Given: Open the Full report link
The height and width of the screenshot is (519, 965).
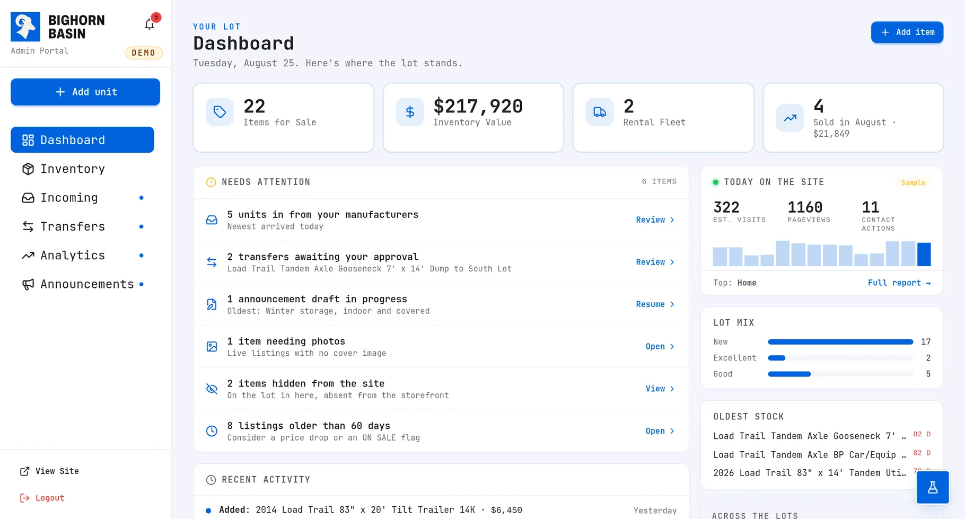Looking at the screenshot, I should click(899, 283).
